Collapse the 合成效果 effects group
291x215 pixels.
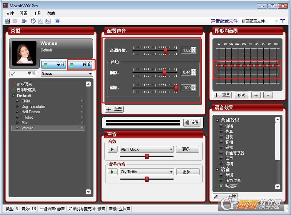click(217, 120)
